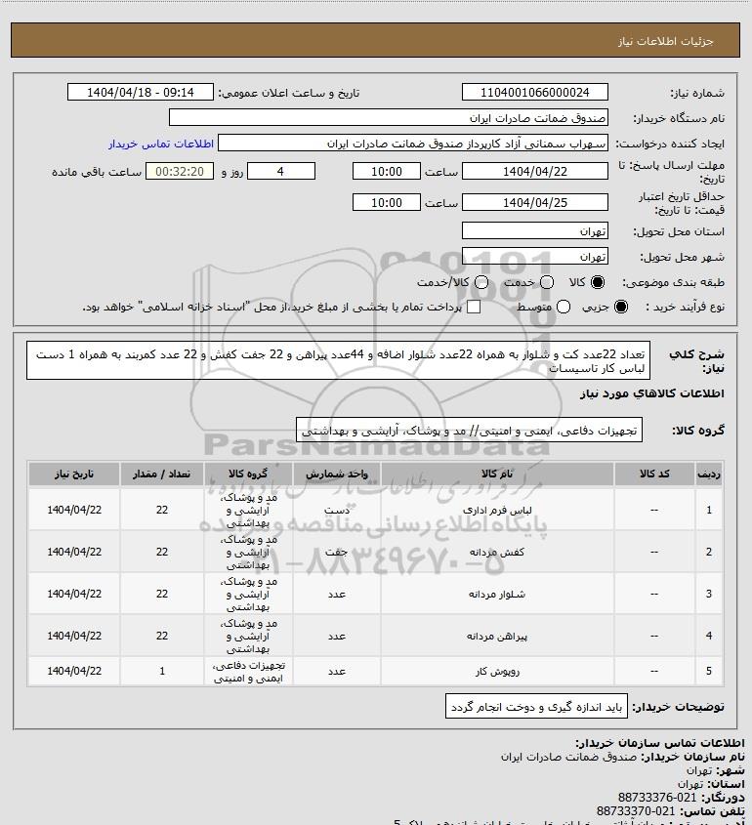752x825 pixels.
Task: Click the goods group field تجهیزات دفاعی
Action: tap(469, 431)
